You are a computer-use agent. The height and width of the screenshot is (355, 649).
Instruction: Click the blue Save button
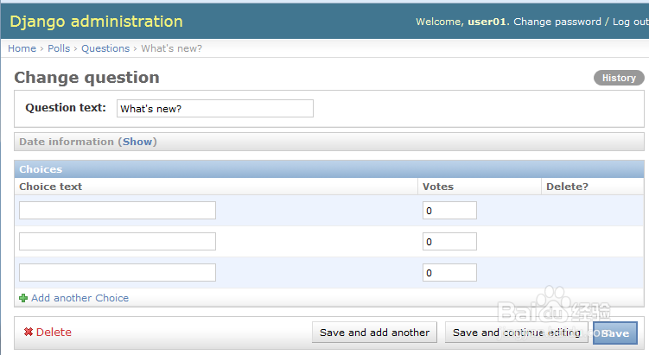615,333
